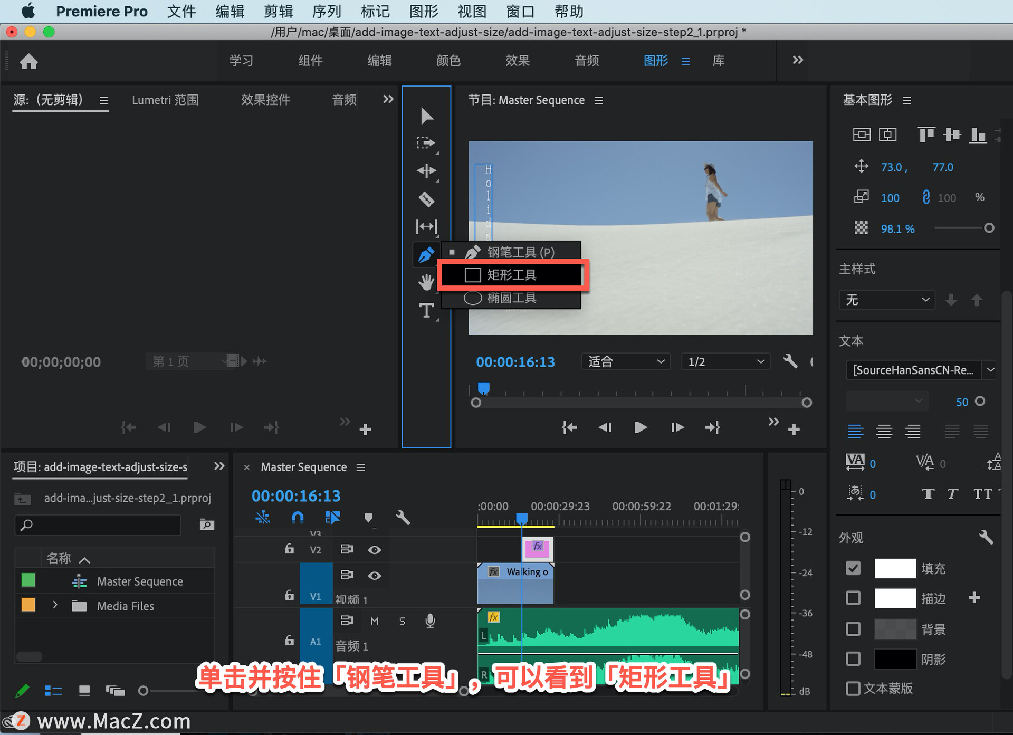Apply faux bold to text
Image resolution: width=1013 pixels, height=735 pixels.
coord(928,494)
